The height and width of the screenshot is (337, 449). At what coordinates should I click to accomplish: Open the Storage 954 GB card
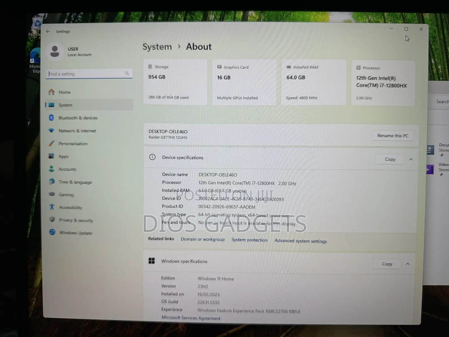[175, 82]
